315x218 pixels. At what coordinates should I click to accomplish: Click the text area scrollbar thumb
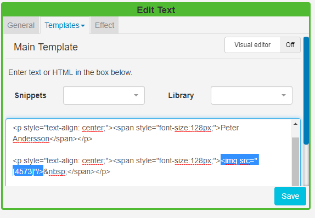point(295,162)
